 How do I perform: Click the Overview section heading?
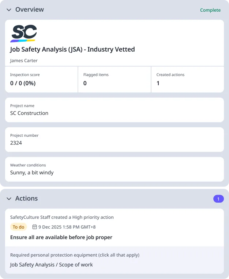(29, 10)
